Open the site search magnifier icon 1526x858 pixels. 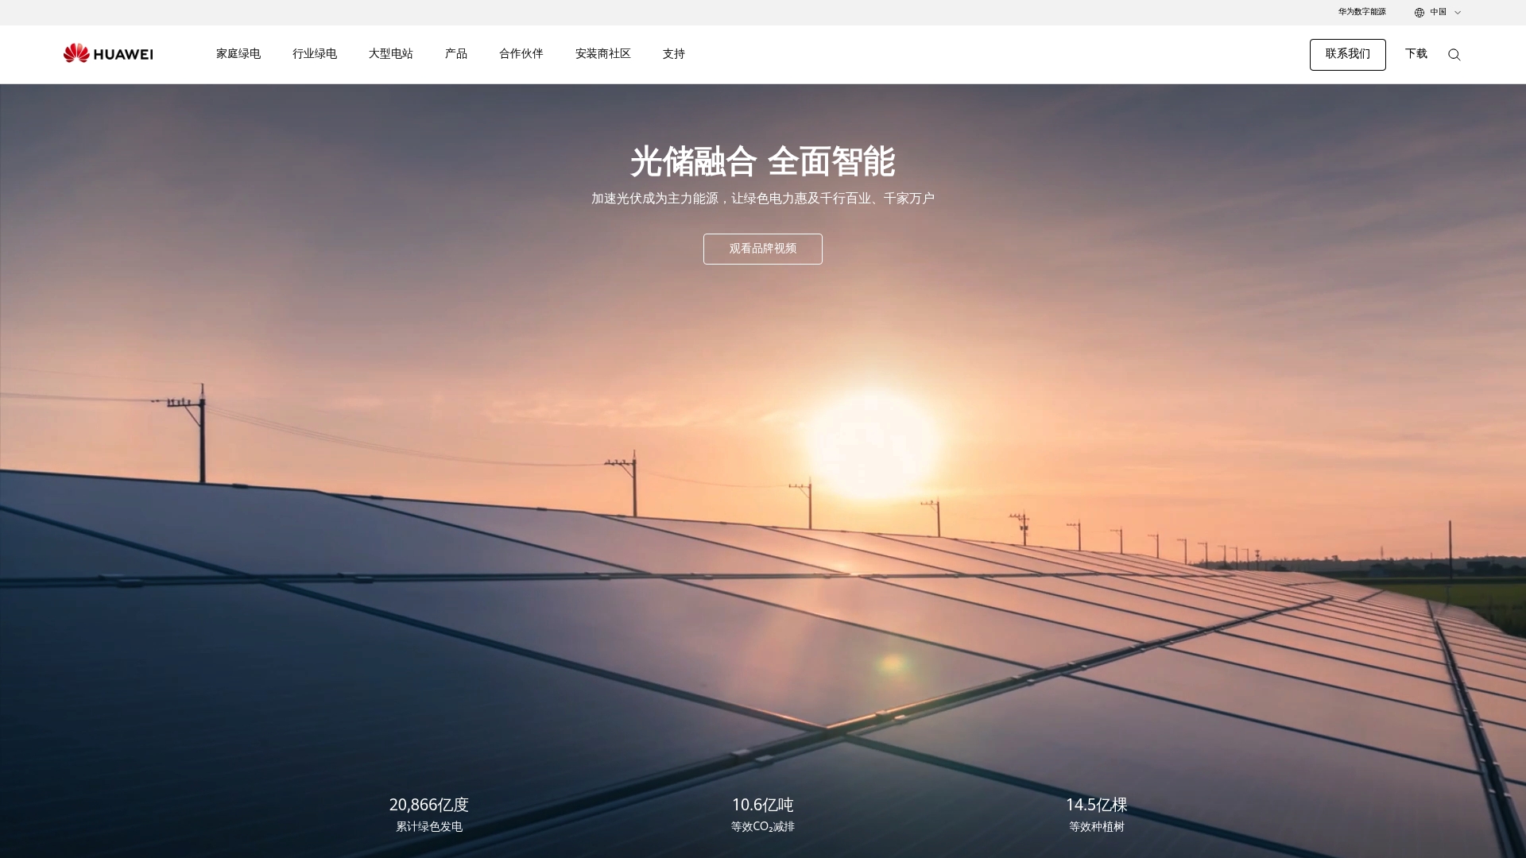click(x=1454, y=54)
